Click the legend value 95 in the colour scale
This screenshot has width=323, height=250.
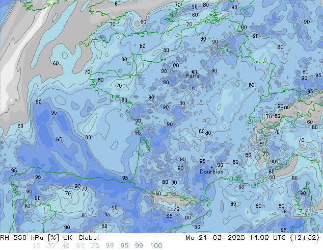pos(124,246)
